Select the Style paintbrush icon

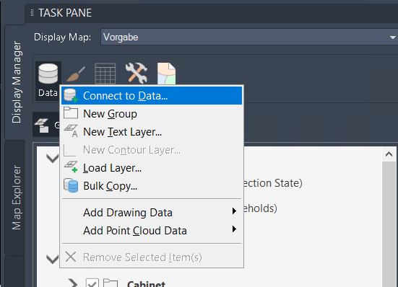coord(76,74)
